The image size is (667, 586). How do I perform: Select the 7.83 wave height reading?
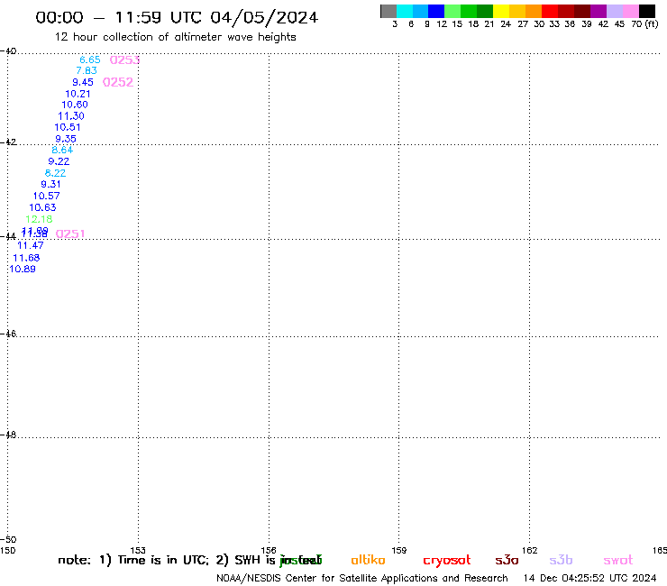87,70
